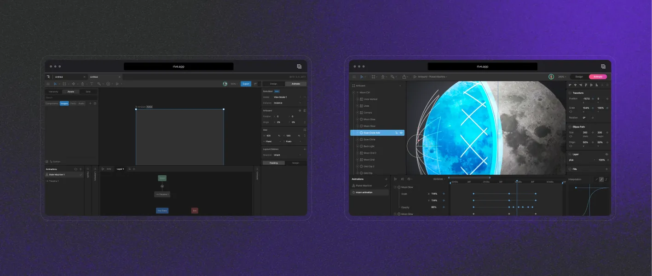652x276 pixels.
Task: Click the Exit node
Action: point(195,210)
